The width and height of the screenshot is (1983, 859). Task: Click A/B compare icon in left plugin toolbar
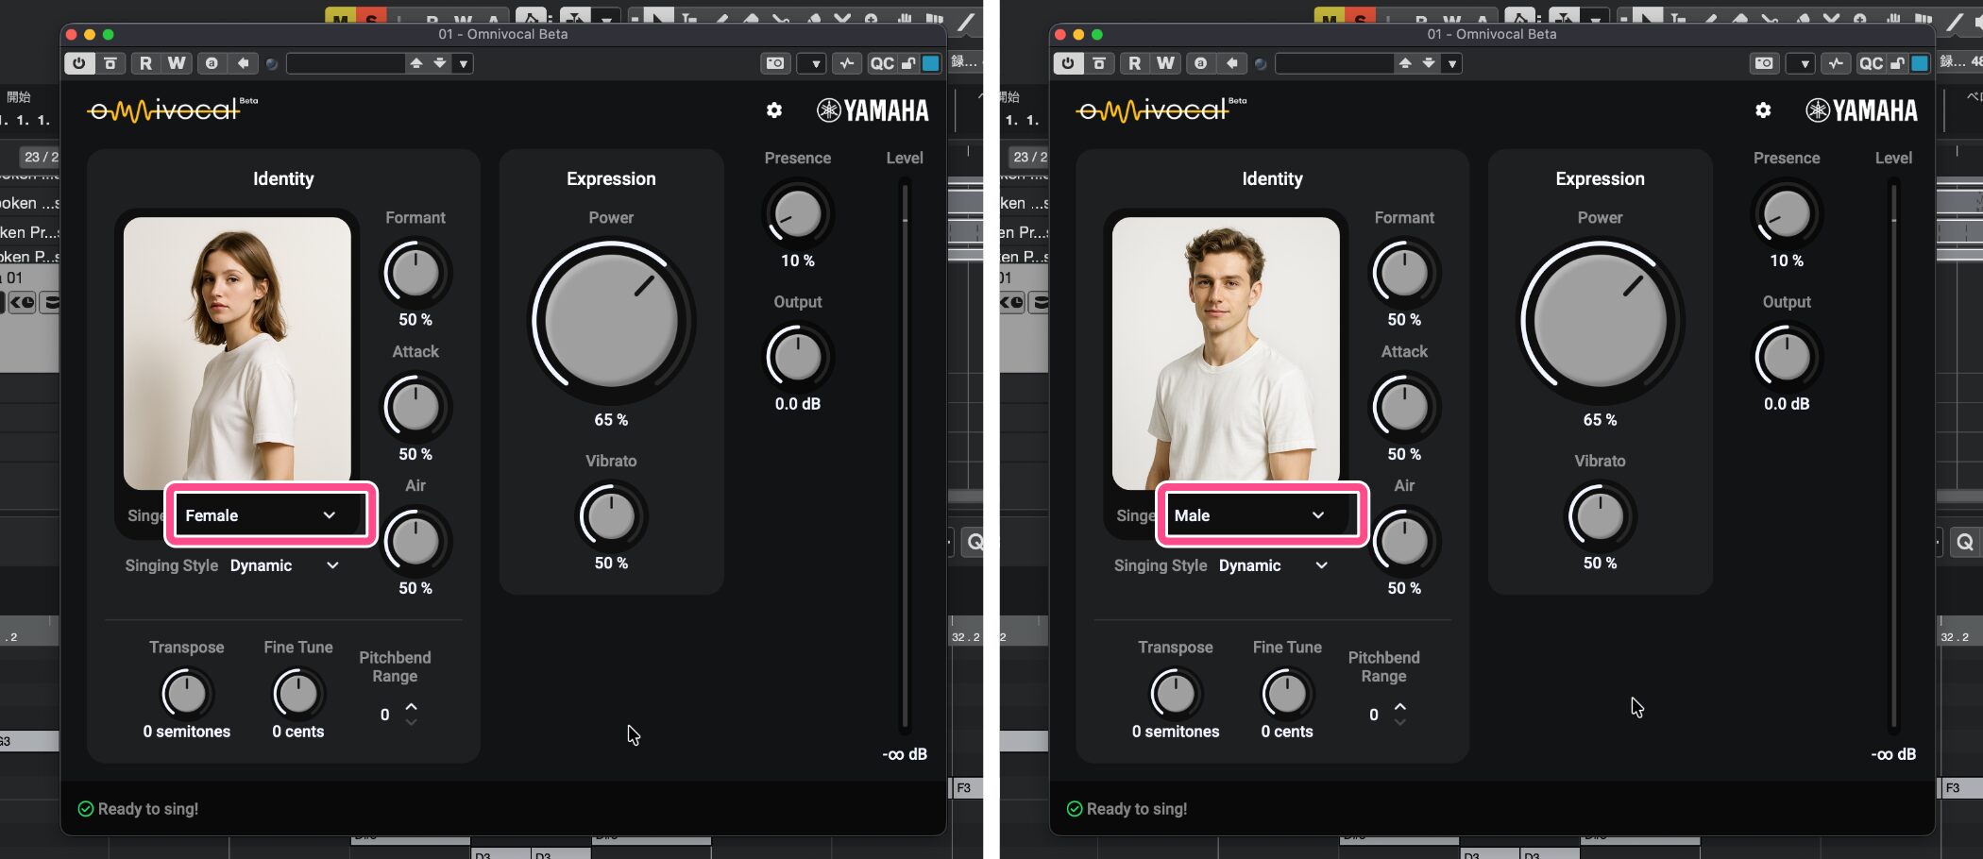212,63
